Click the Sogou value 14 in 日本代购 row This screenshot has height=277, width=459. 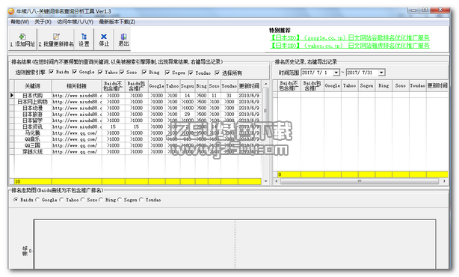[x=188, y=96]
